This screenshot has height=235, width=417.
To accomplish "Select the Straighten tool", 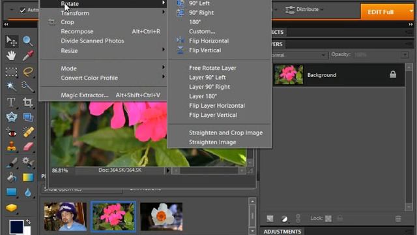I will point(27,117).
